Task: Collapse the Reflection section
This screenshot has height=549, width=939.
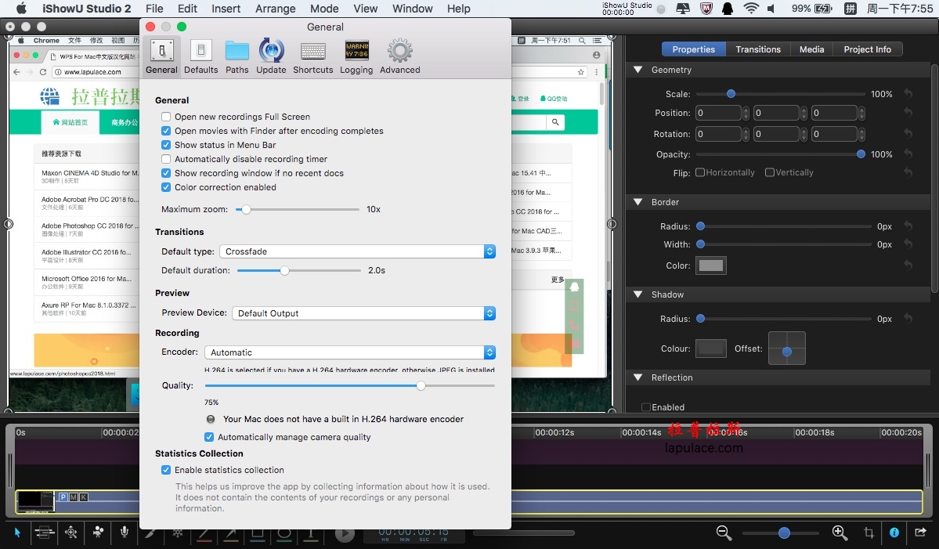Action: tap(637, 377)
